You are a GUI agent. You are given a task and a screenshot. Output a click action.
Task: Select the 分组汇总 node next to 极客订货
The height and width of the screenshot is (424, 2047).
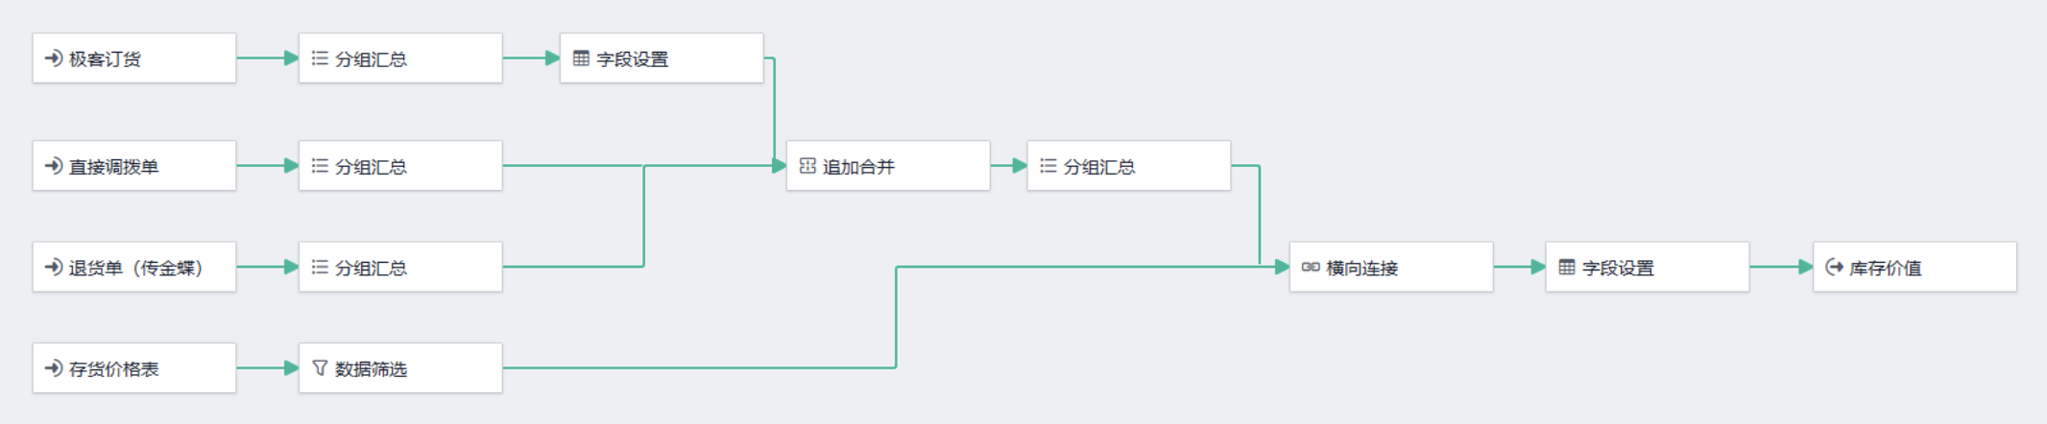pyautogui.click(x=400, y=59)
